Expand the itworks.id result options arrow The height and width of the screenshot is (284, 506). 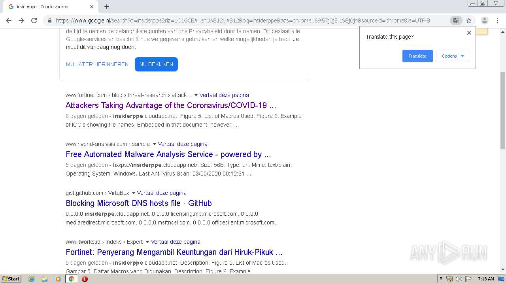pyautogui.click(x=147, y=242)
